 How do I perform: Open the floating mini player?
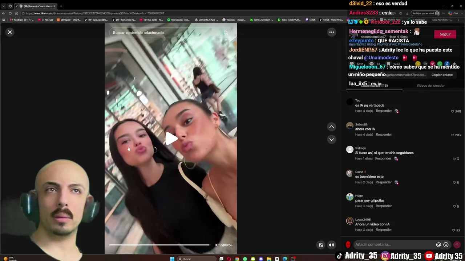coord(321,245)
